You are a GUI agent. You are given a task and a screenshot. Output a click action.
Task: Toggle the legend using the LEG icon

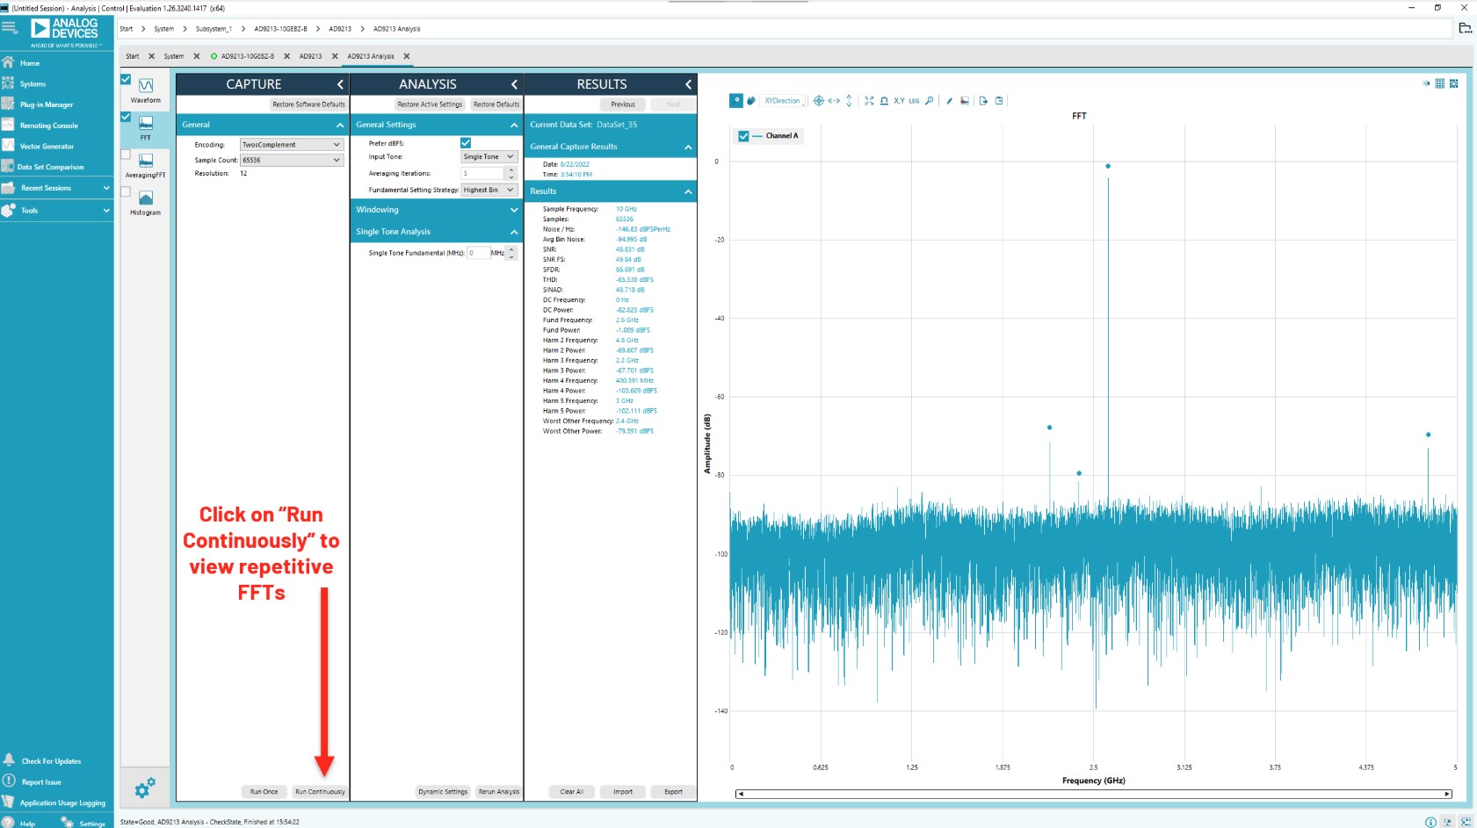click(x=914, y=100)
